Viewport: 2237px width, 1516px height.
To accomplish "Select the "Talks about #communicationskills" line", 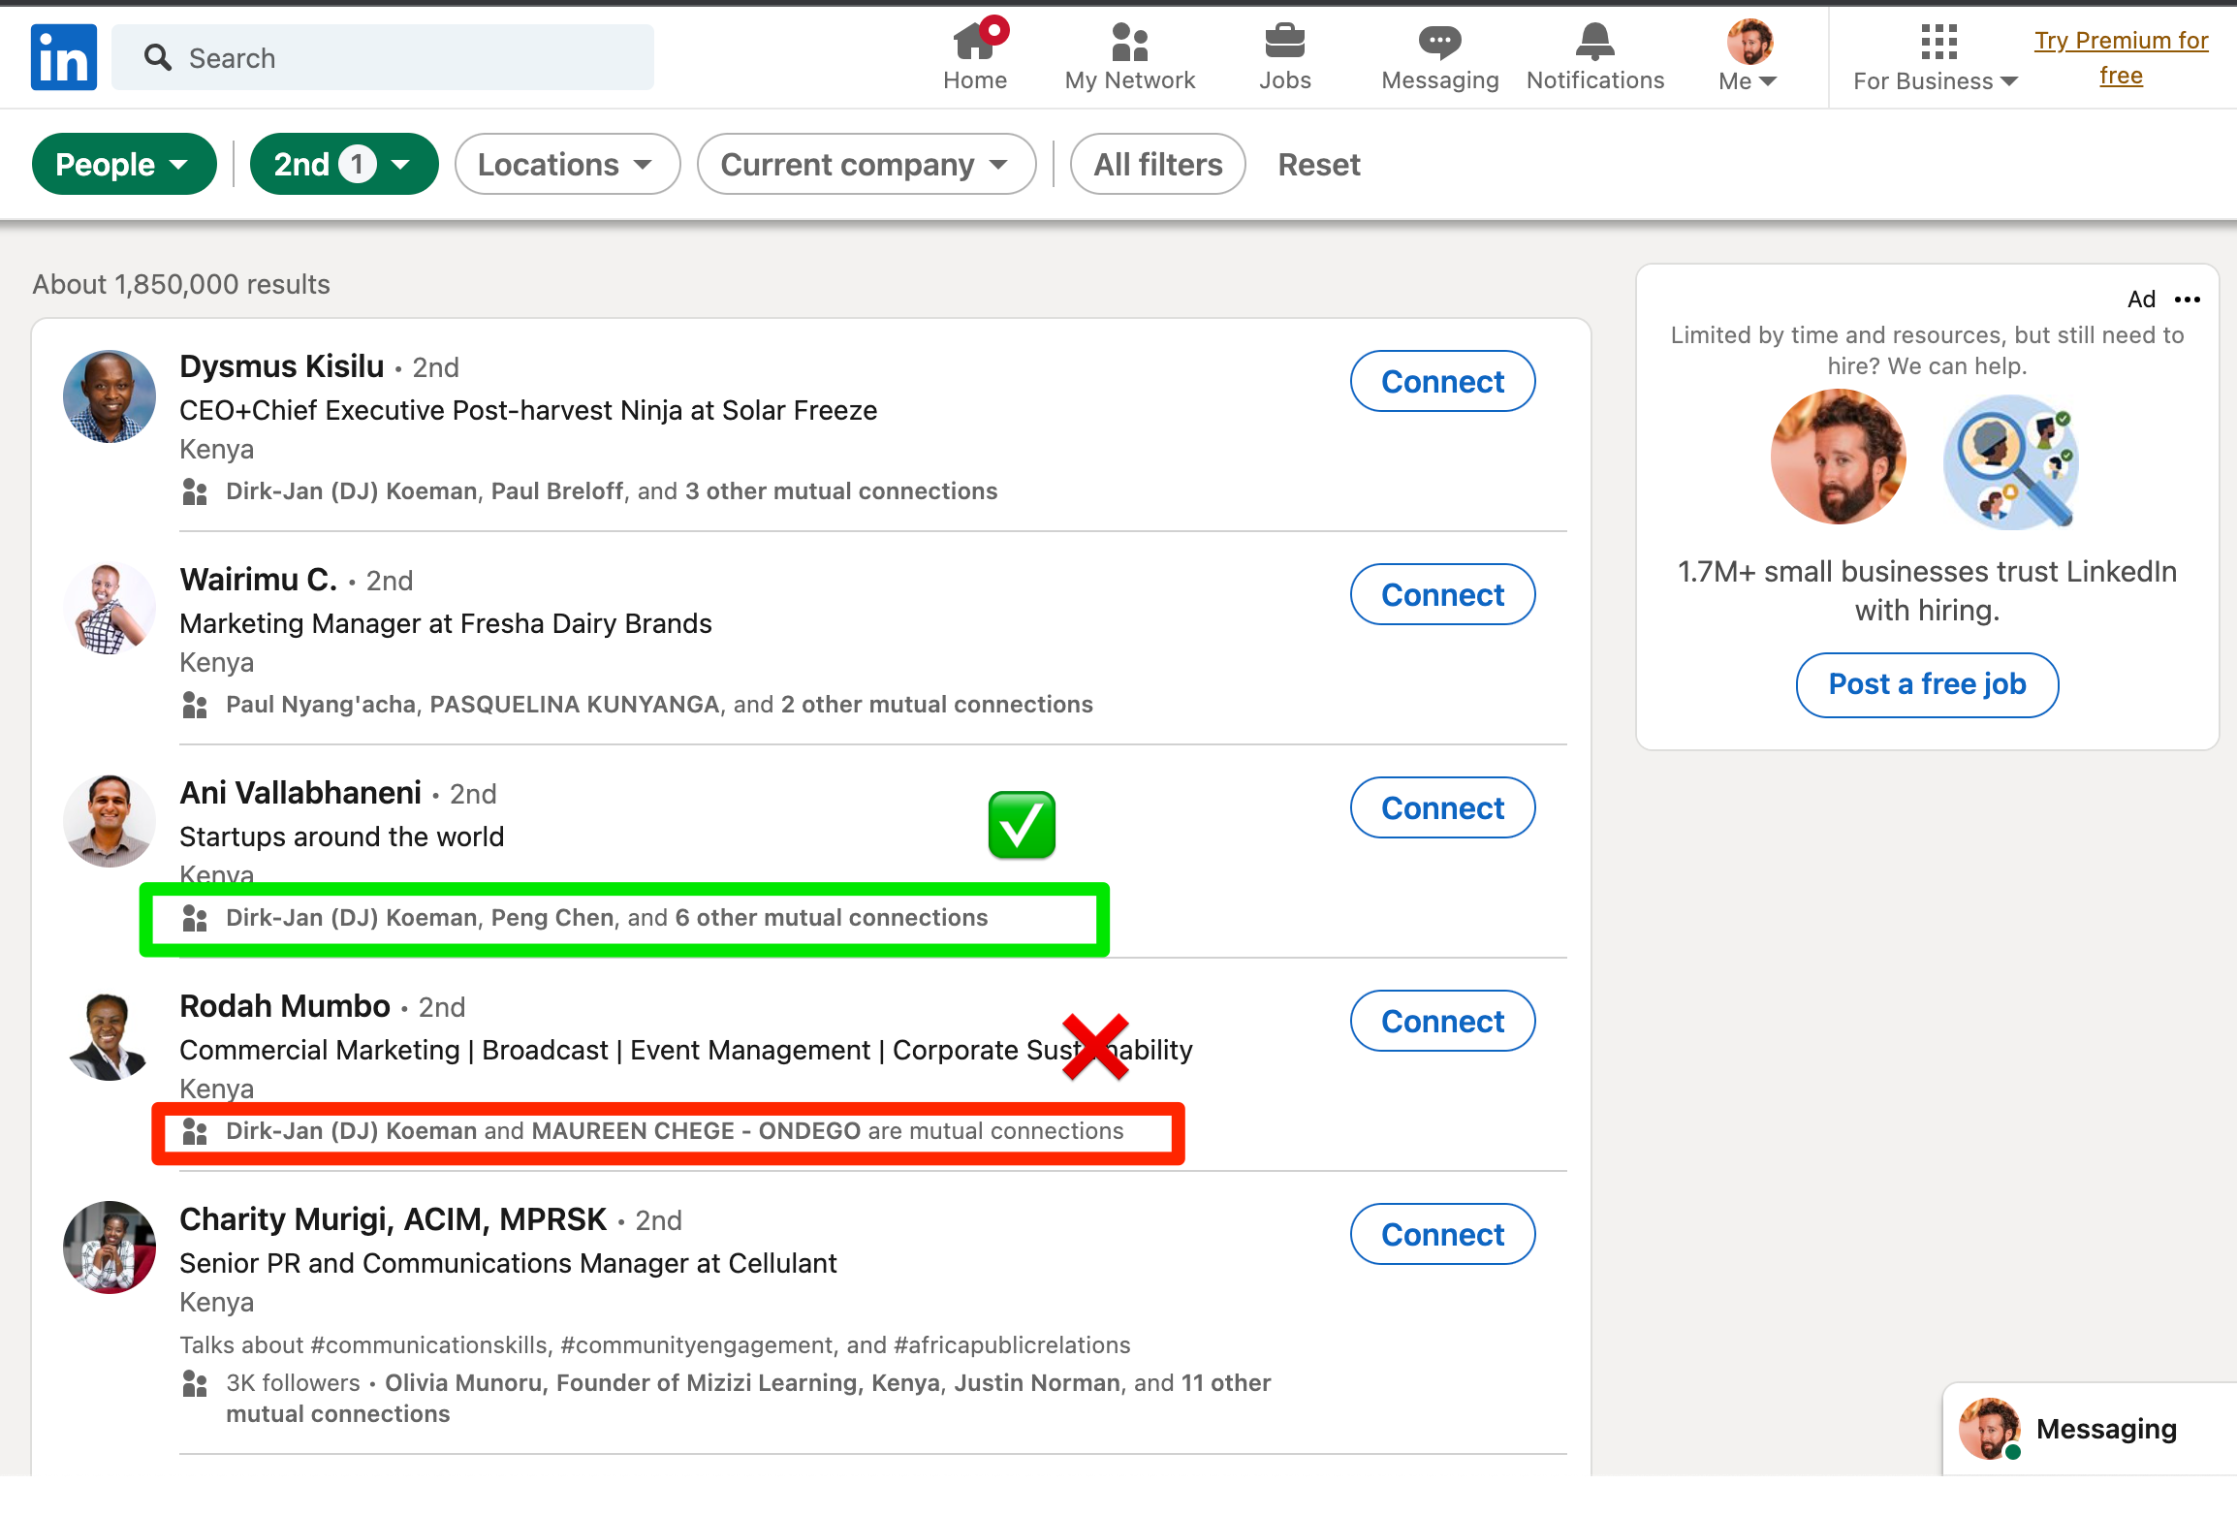I will point(655,1345).
